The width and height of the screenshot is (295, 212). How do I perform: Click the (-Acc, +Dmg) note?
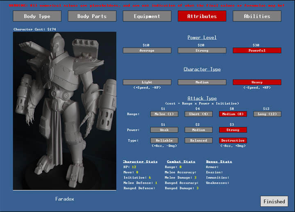pyautogui.click(x=233, y=146)
